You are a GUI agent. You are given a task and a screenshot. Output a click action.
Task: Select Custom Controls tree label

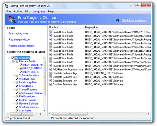[x=28, y=100]
